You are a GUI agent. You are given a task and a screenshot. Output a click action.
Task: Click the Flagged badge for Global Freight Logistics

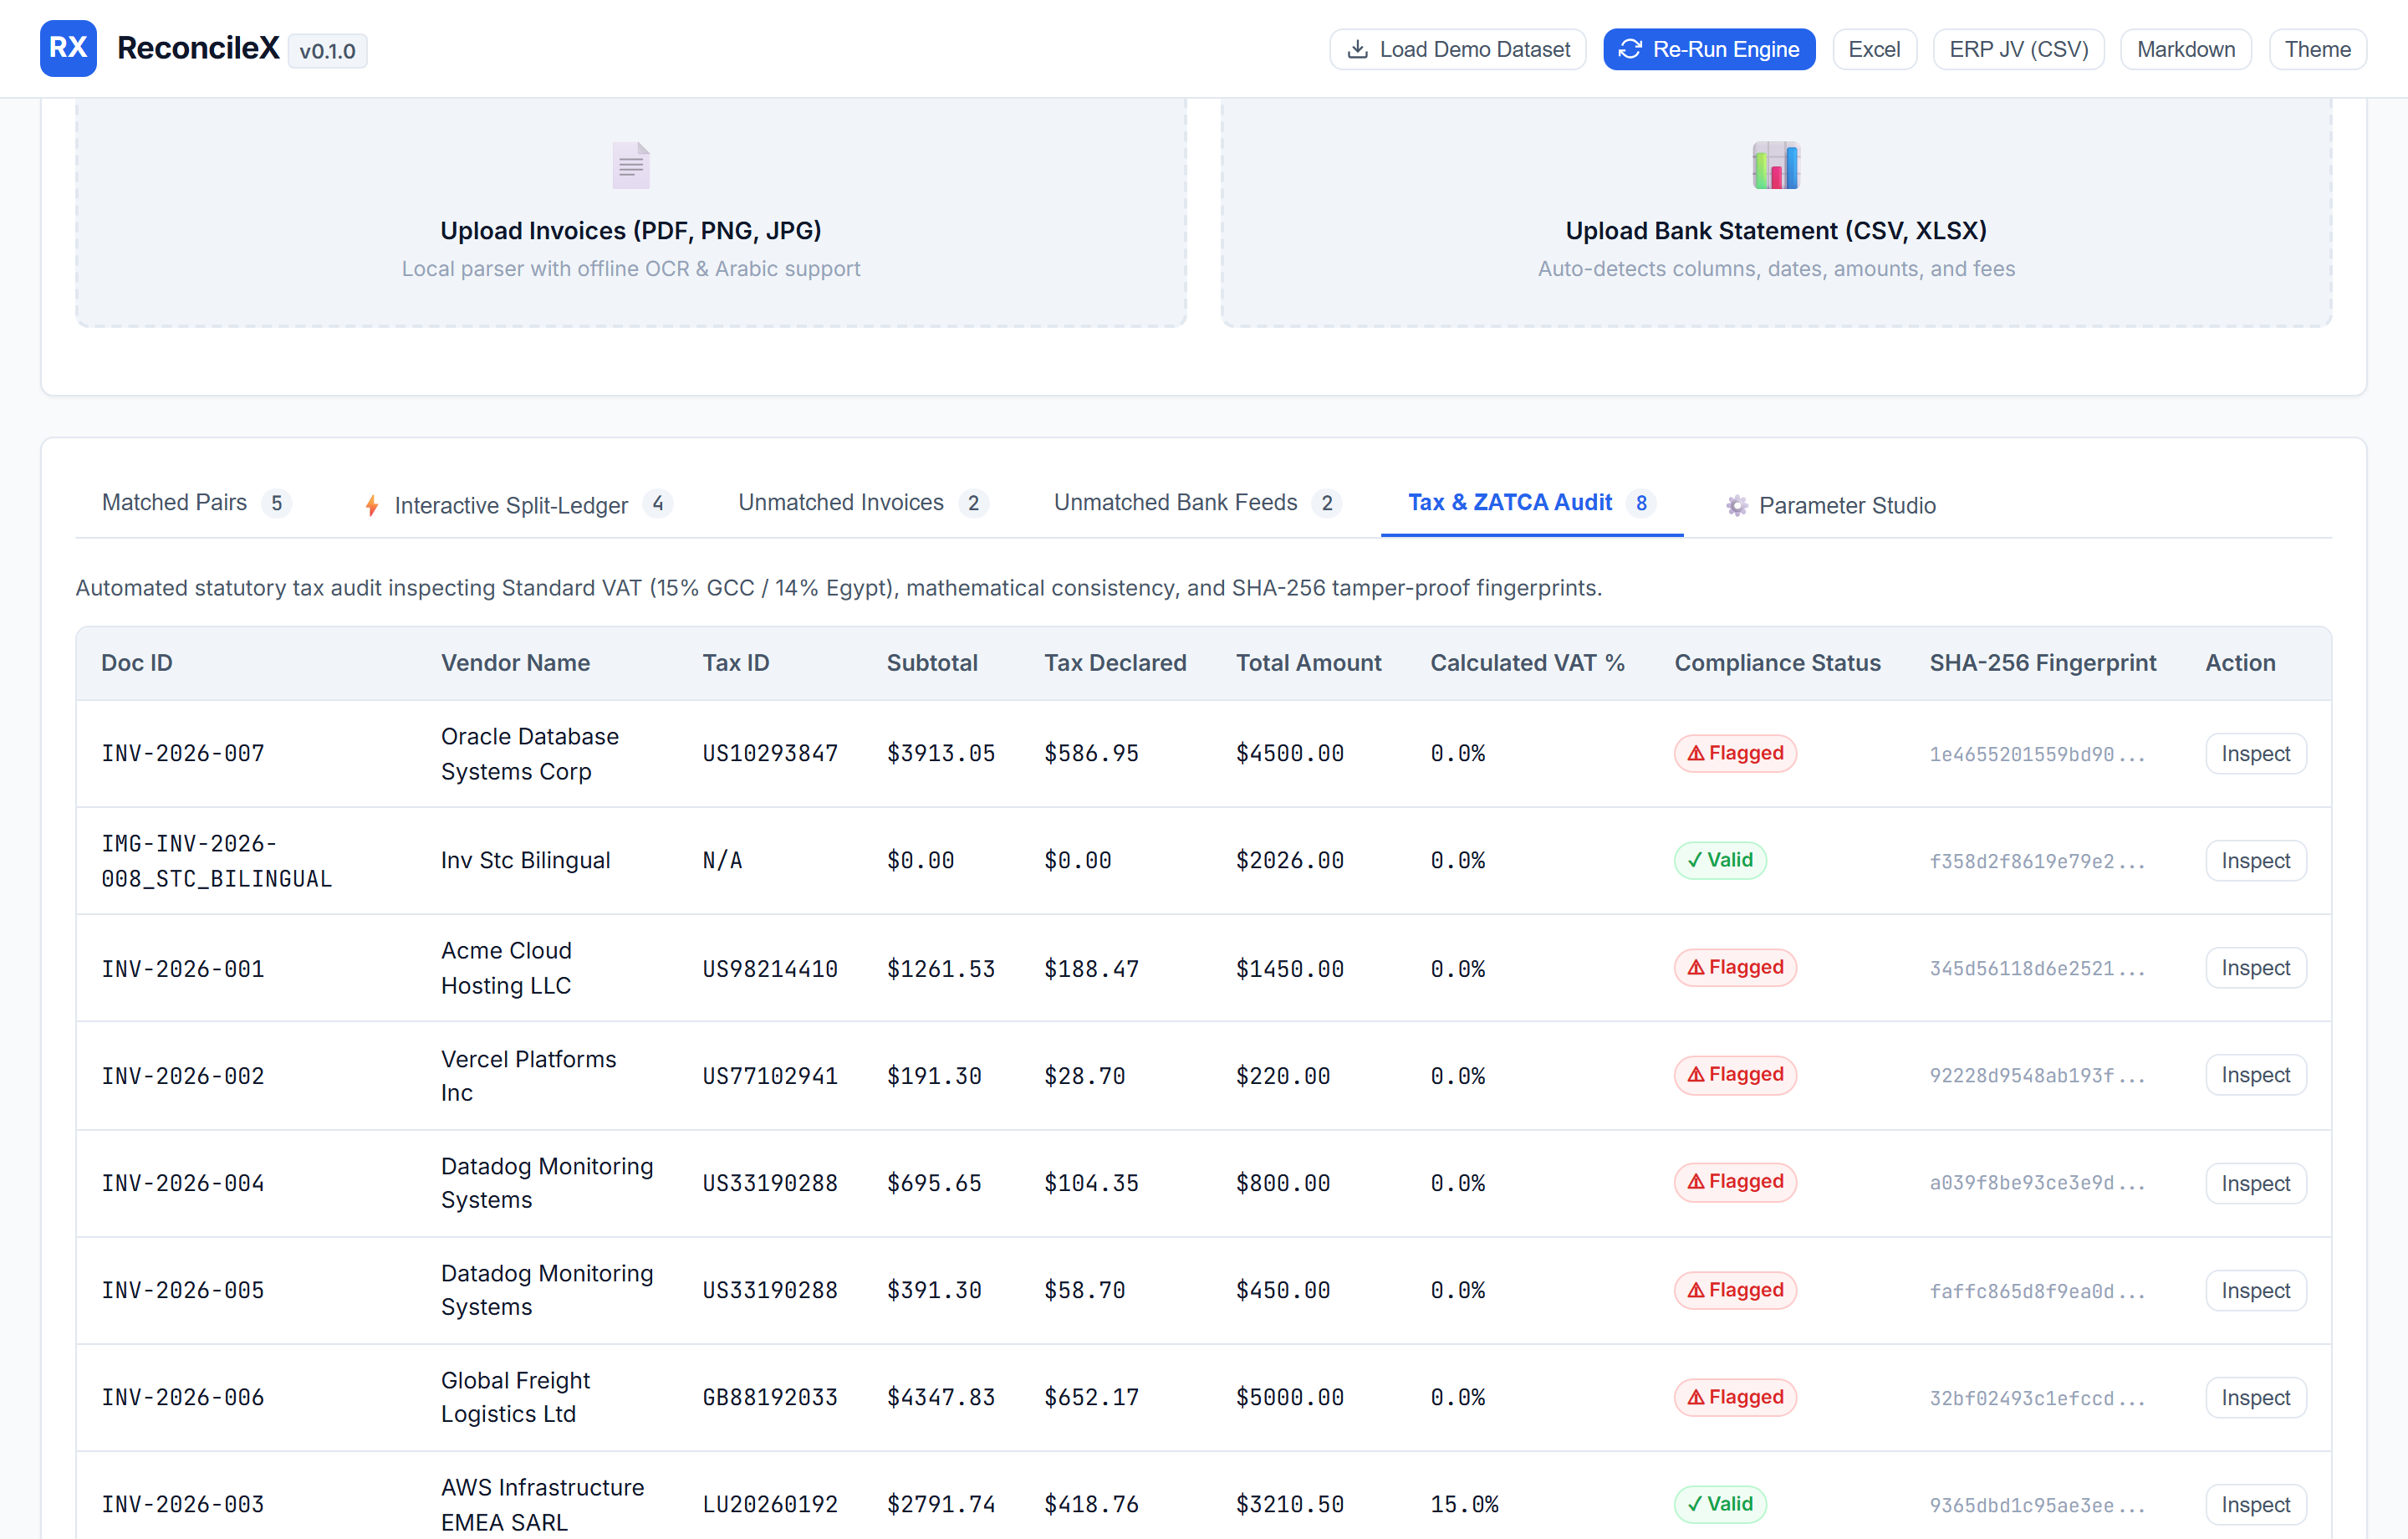pos(1735,1397)
